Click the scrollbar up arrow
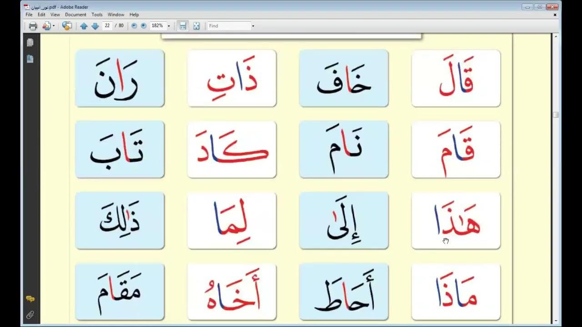582x327 pixels. coord(556,36)
